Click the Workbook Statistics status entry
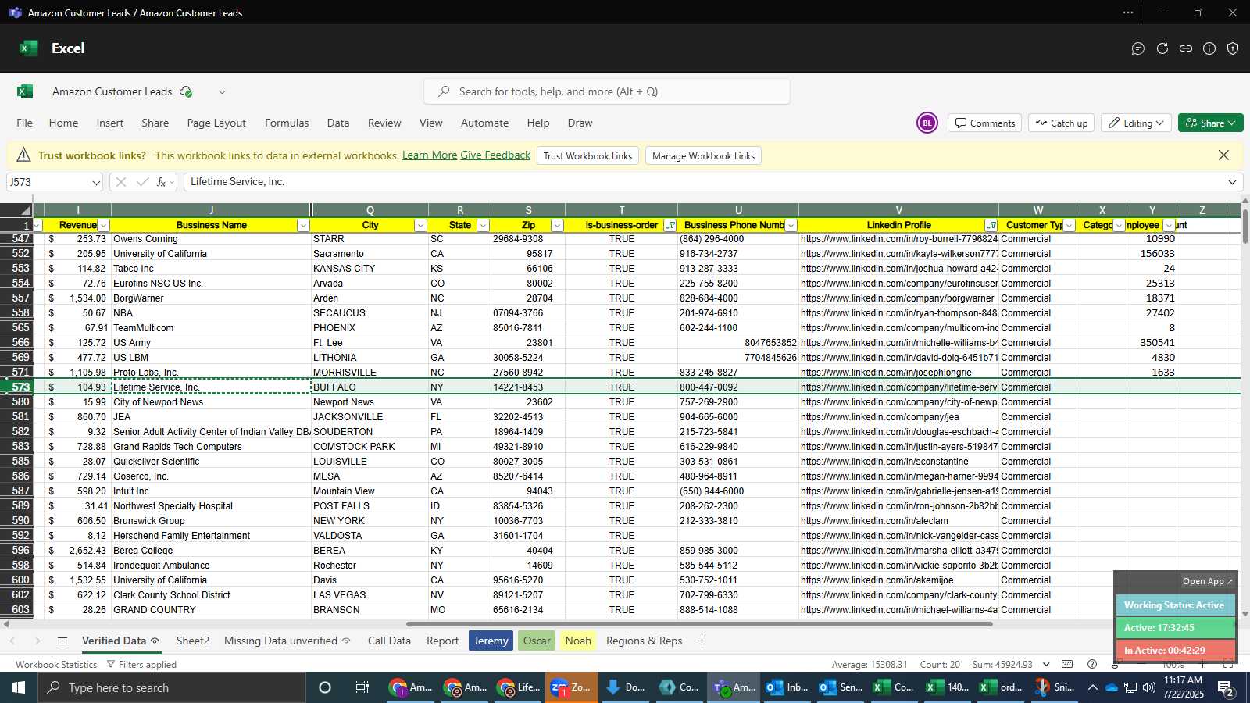Screen dimensions: 1250x703 pos(56,664)
